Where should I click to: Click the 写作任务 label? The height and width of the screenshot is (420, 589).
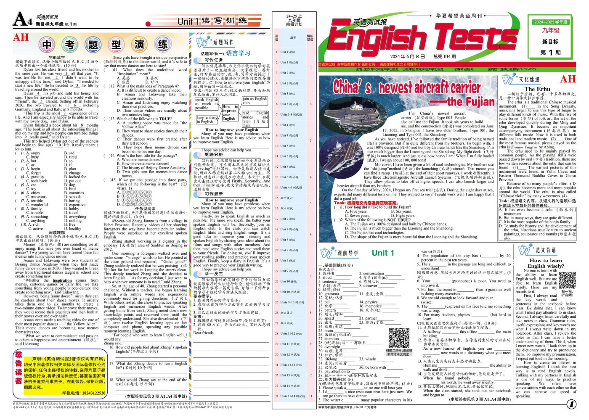[x=214, y=60]
